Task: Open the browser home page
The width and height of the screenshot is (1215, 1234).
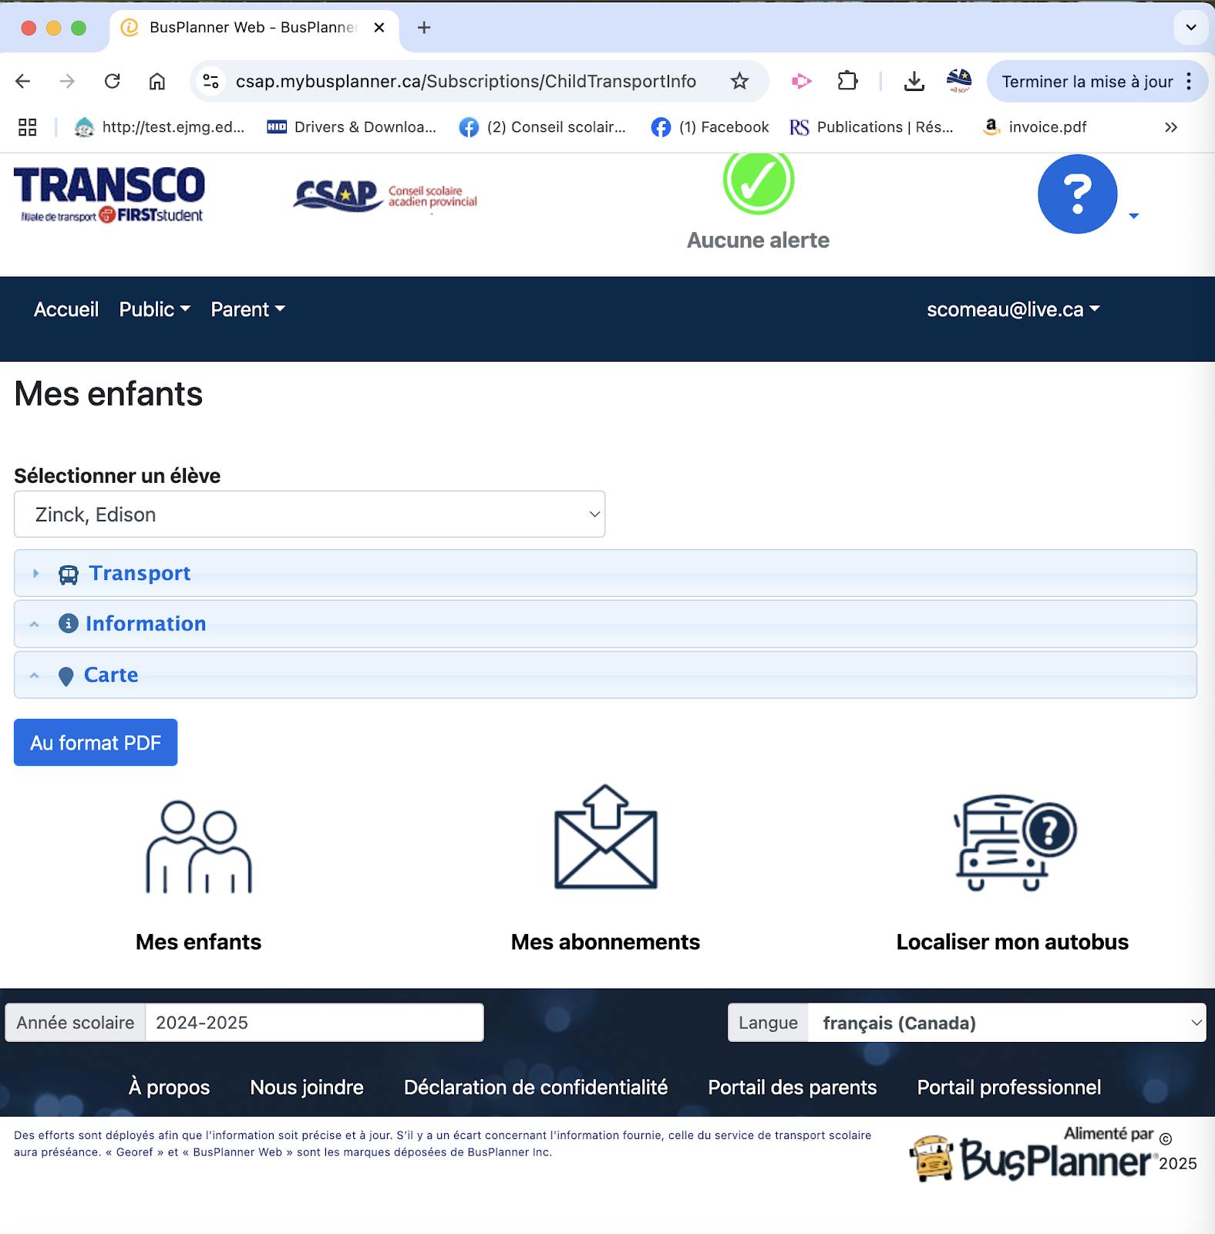Action: coord(157,81)
